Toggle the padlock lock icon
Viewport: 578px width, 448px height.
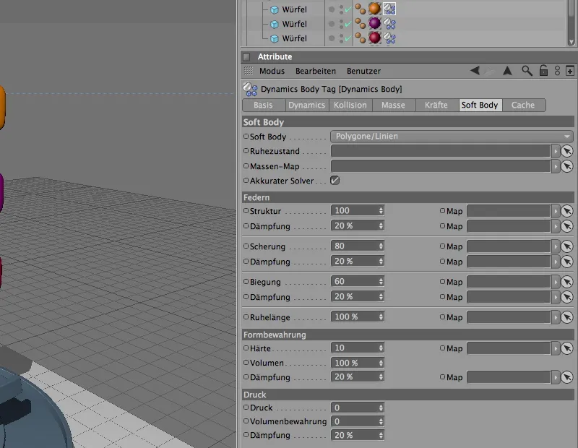tap(543, 70)
